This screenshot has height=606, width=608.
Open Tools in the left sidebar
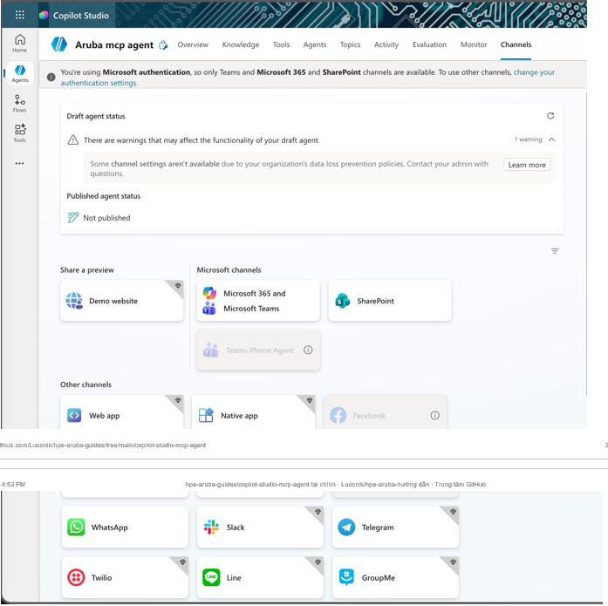coord(20,133)
